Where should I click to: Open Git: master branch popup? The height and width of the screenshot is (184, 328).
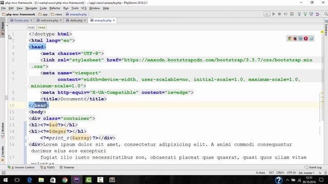(306, 173)
